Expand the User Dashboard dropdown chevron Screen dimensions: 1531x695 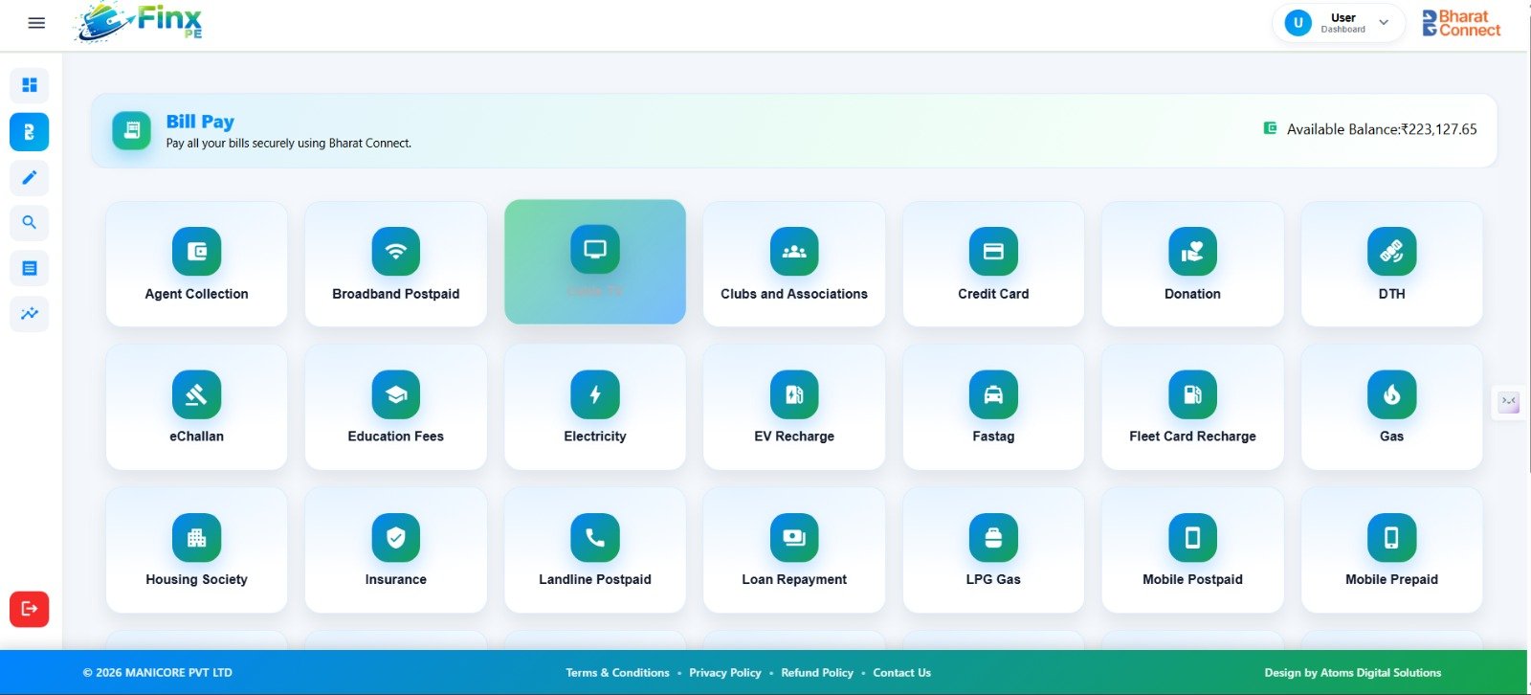[1384, 23]
